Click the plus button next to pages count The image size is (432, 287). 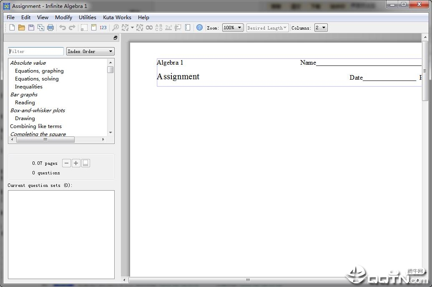(76, 163)
